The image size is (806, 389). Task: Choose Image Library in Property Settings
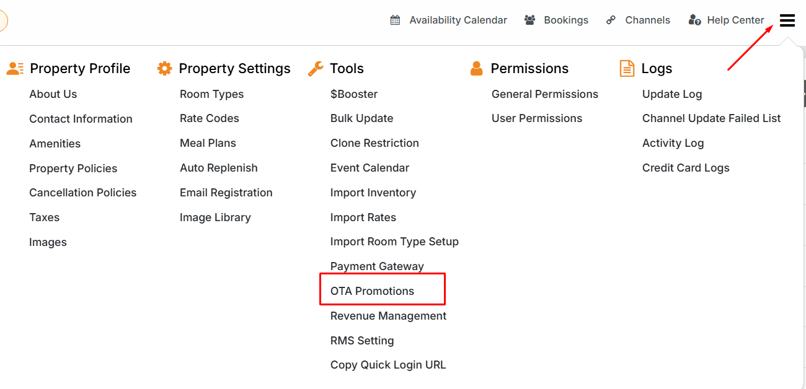[215, 217]
